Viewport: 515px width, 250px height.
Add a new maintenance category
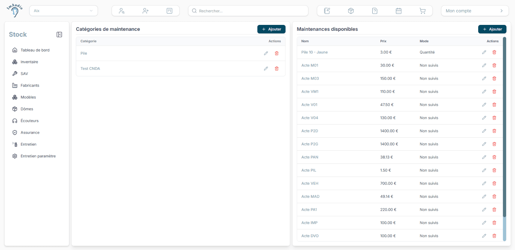coord(271,29)
